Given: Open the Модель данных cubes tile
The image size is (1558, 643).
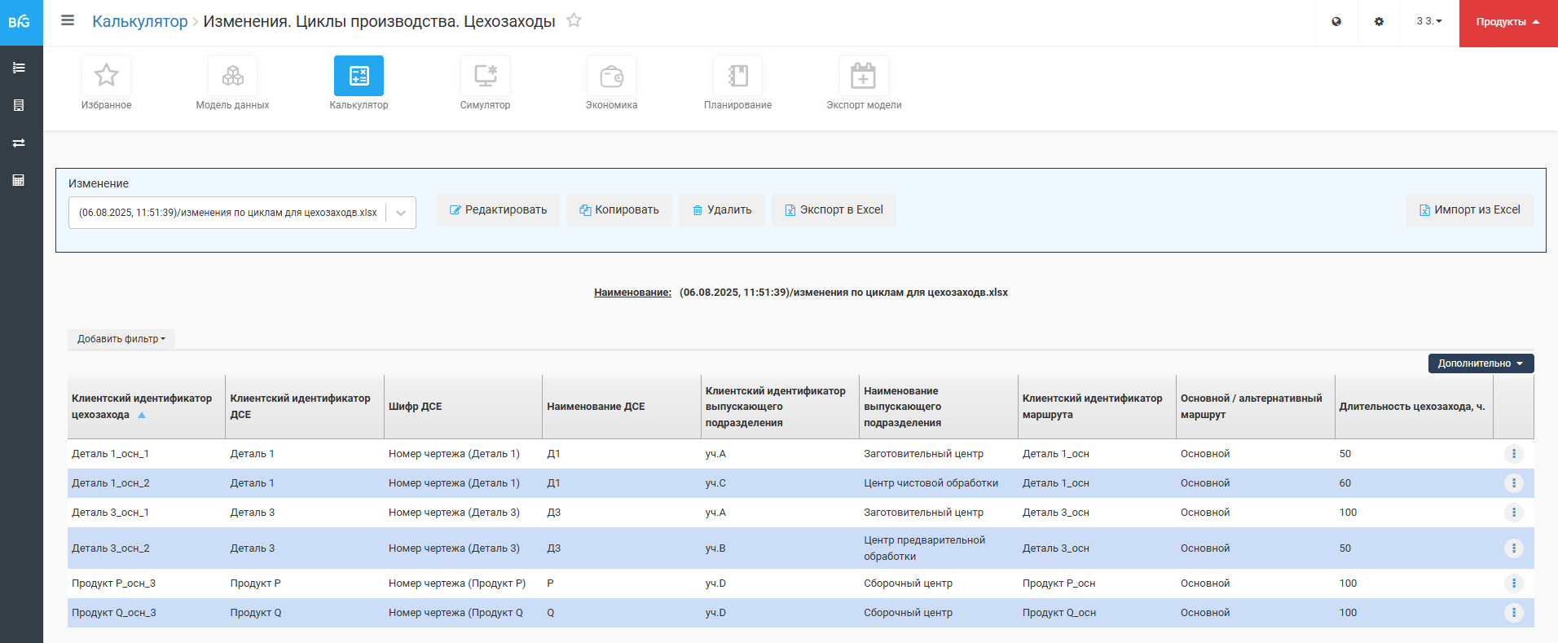Looking at the screenshot, I should (232, 76).
